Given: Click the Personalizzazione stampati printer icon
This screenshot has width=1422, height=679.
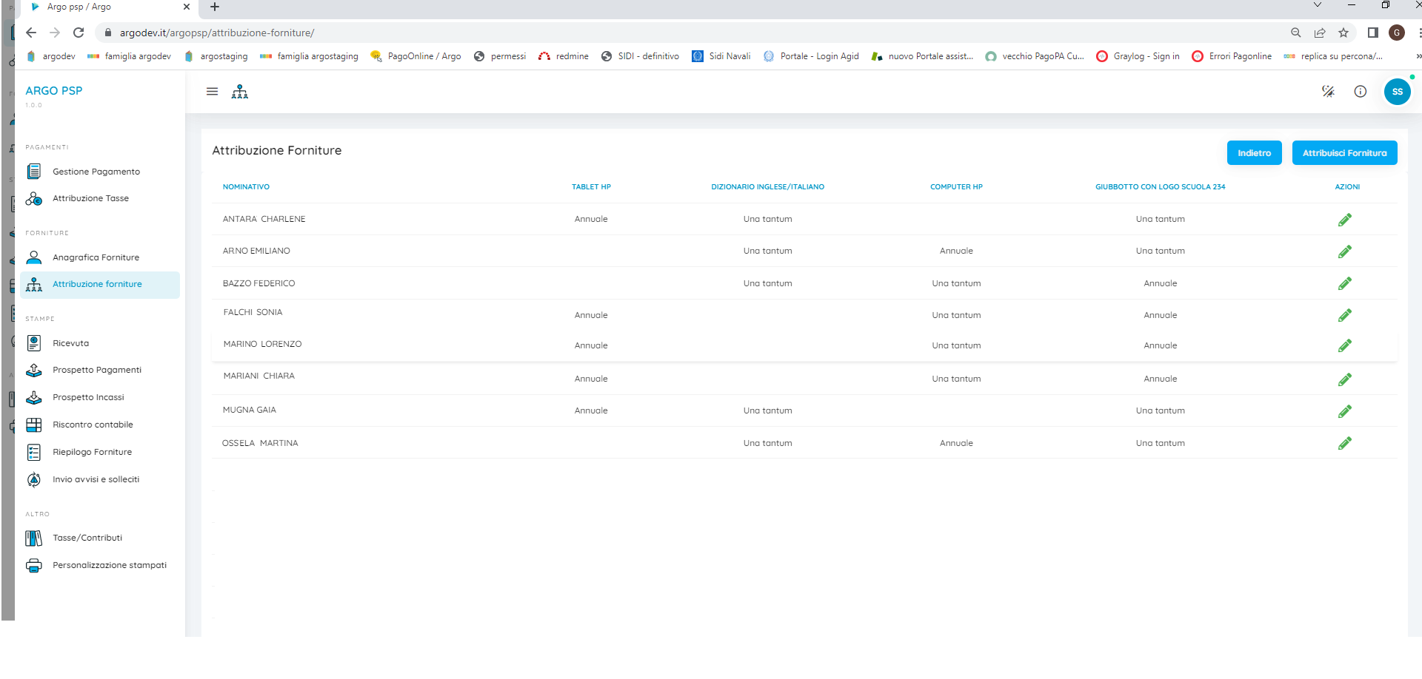Looking at the screenshot, I should click(x=34, y=565).
